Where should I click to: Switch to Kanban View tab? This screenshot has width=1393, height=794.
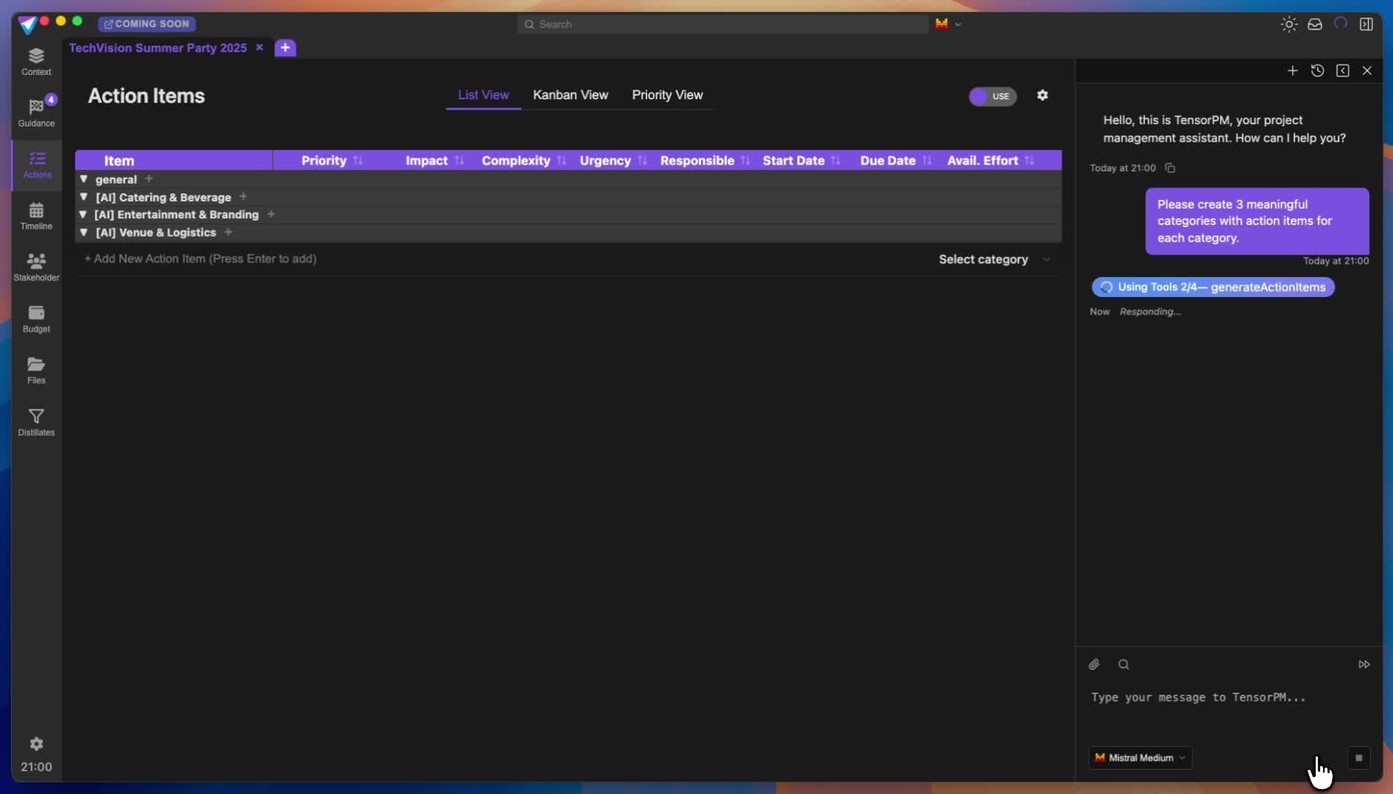click(570, 95)
